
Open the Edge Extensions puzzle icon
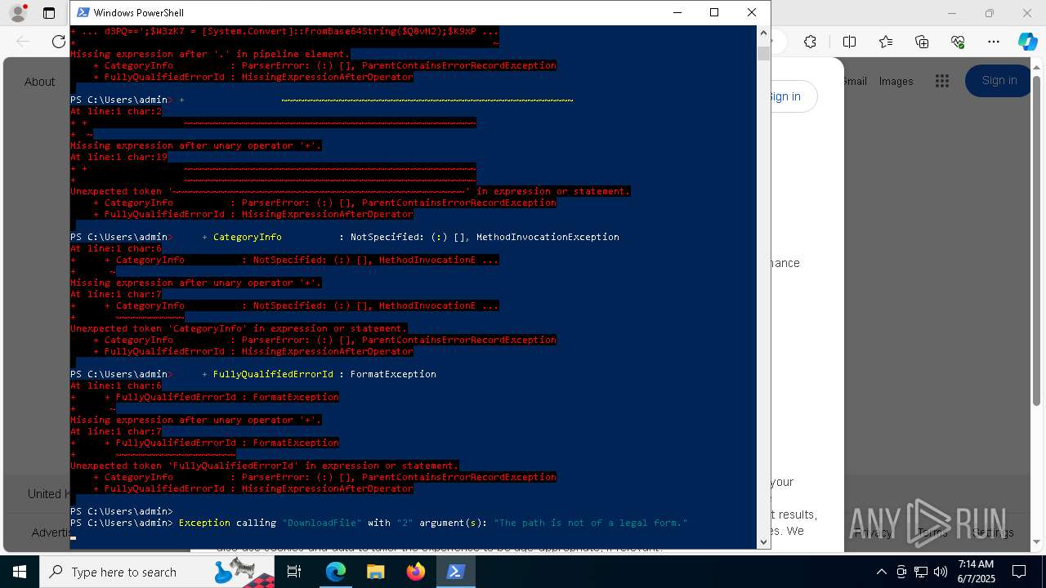tap(810, 42)
